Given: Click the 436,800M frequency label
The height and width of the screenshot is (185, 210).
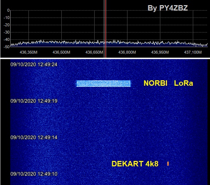Looking at the screenshot, I should 127,52.
